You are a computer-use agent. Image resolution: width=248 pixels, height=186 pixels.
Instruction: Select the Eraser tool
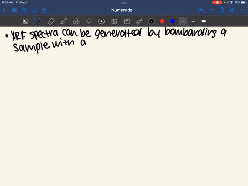(x=51, y=21)
